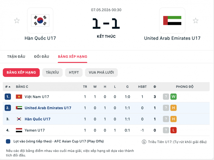Open United Arab Emirates U17 in table

48,108
